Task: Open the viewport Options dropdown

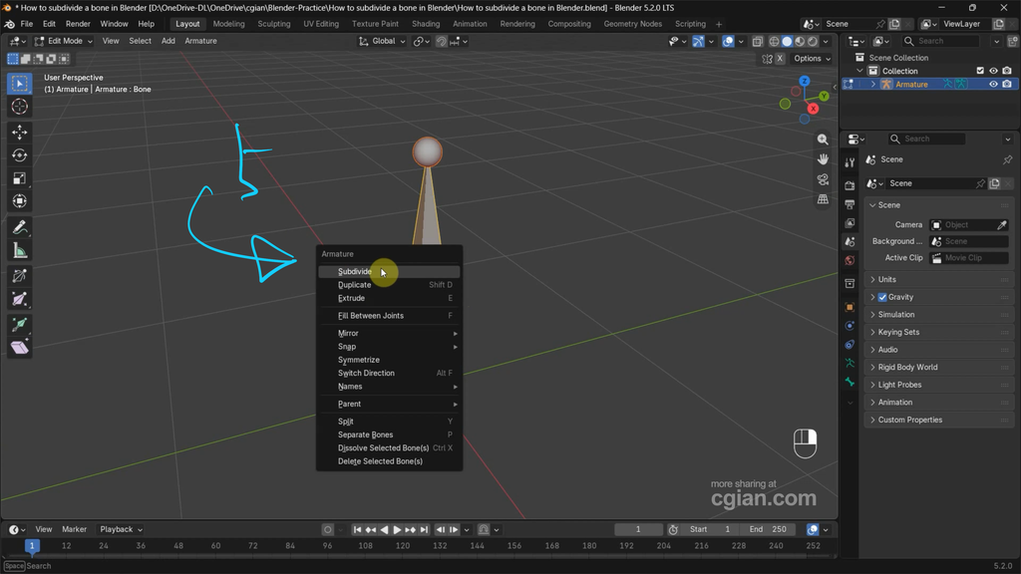Action: click(812, 59)
